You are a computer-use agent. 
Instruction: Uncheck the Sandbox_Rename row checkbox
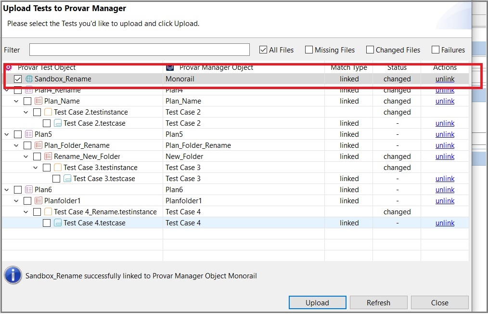(x=18, y=79)
